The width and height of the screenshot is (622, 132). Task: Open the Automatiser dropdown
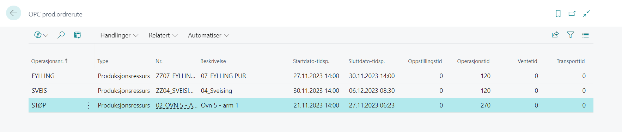pos(208,35)
